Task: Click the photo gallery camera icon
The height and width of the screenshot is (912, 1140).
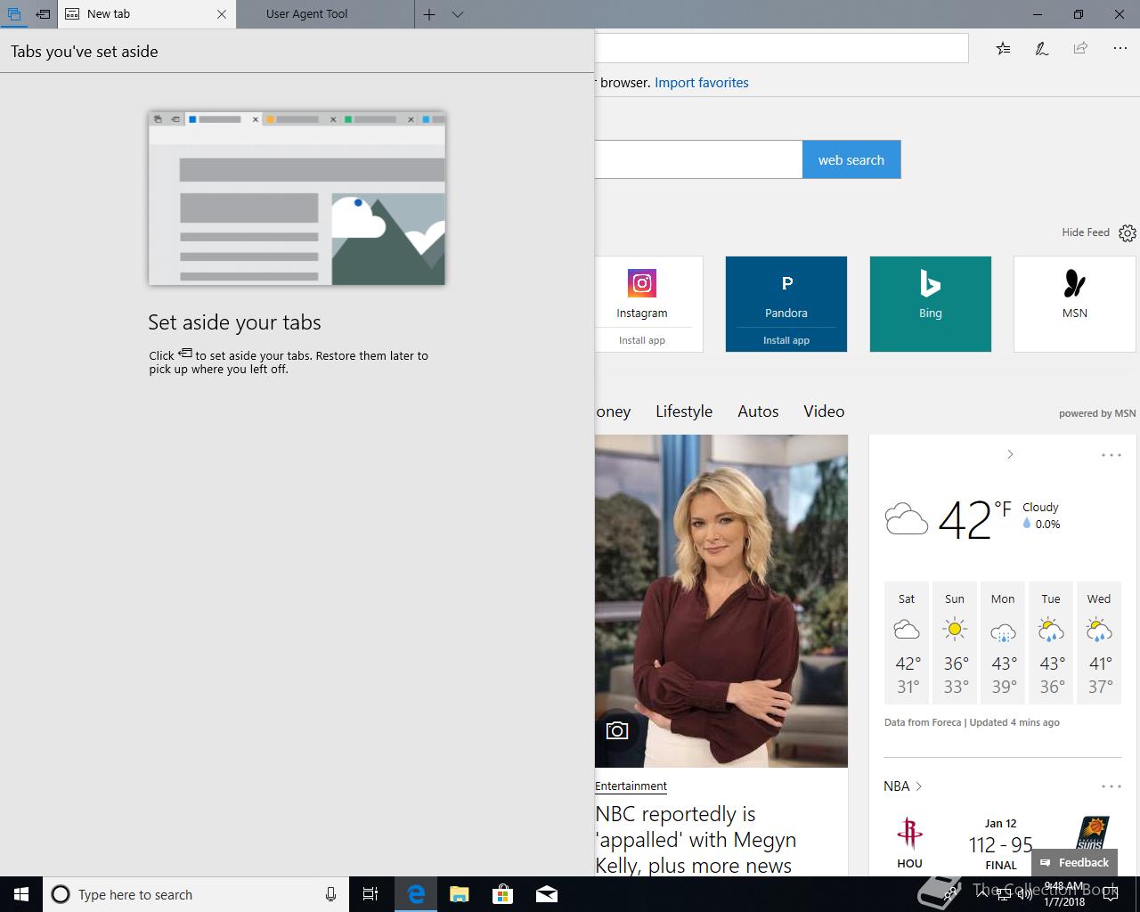Action: [617, 731]
